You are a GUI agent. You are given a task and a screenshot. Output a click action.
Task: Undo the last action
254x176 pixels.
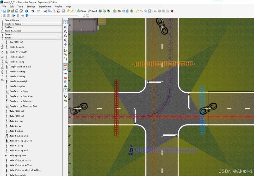(33, 11)
